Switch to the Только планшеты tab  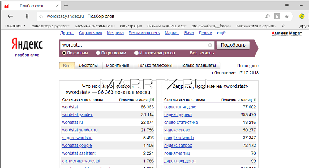198,66
